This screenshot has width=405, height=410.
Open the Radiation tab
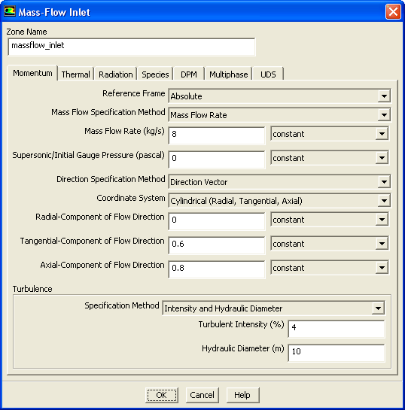coord(116,74)
